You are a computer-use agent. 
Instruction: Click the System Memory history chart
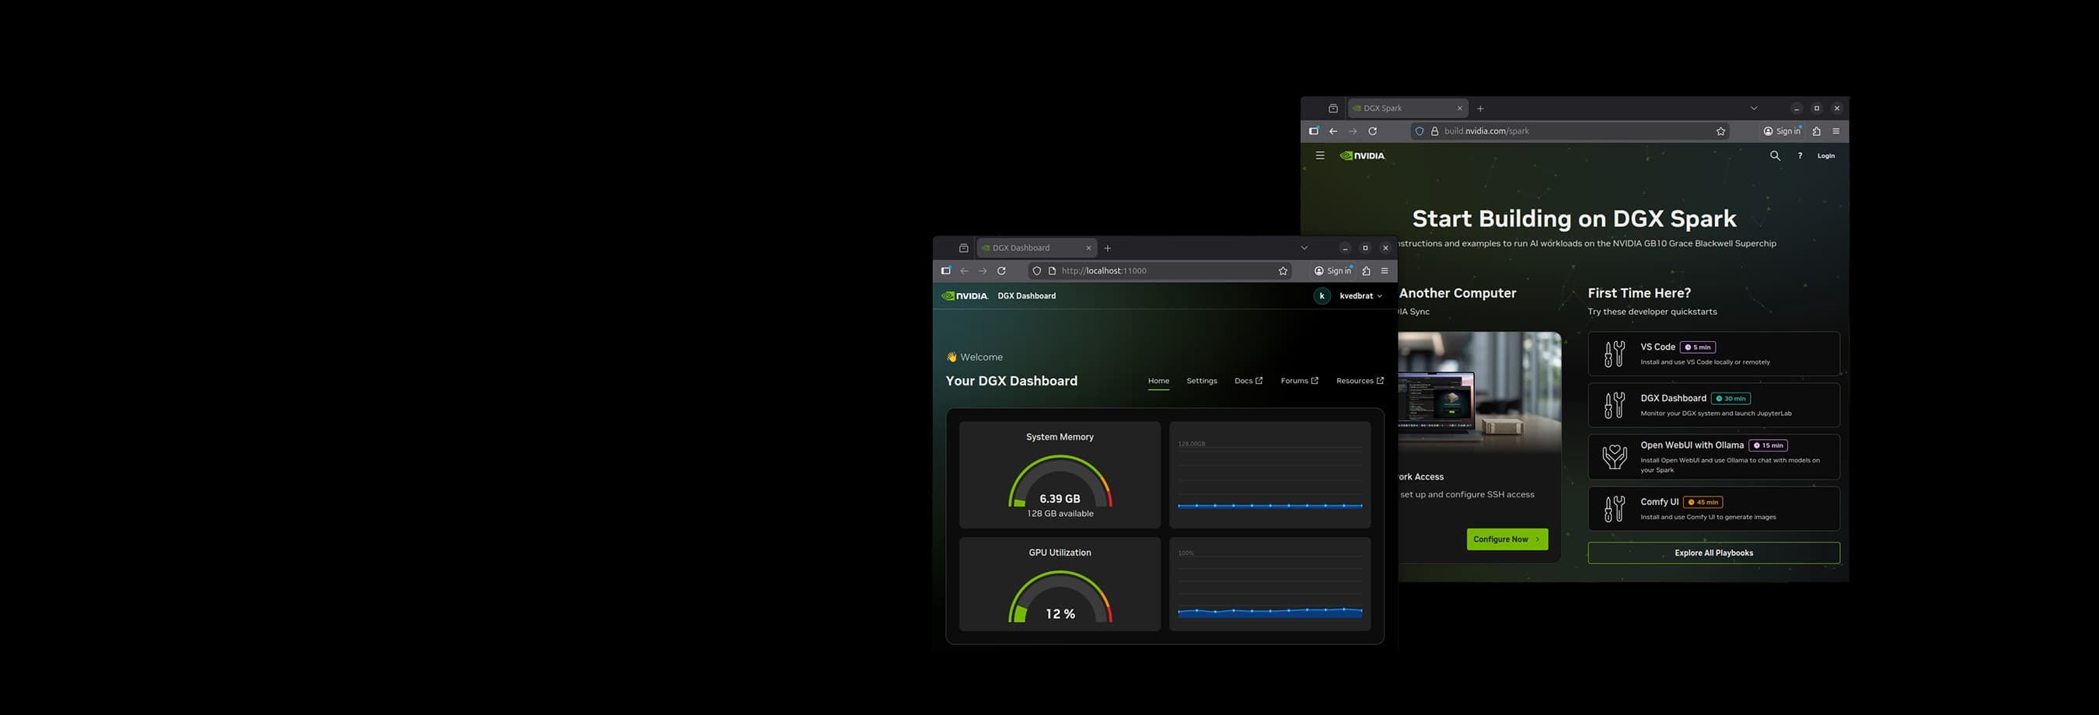[x=1270, y=475]
